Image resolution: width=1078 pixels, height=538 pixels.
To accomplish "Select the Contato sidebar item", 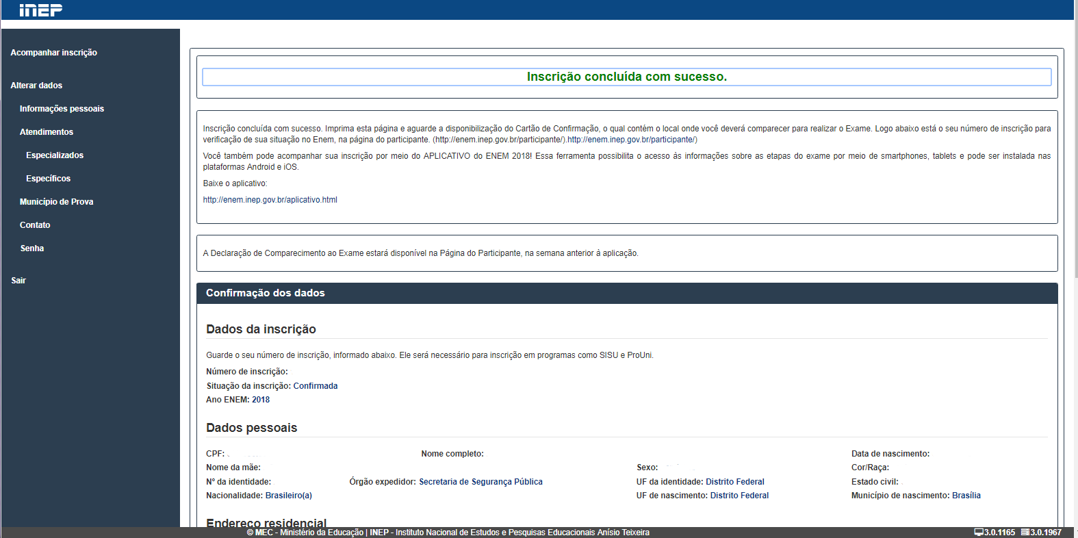I will coord(35,225).
